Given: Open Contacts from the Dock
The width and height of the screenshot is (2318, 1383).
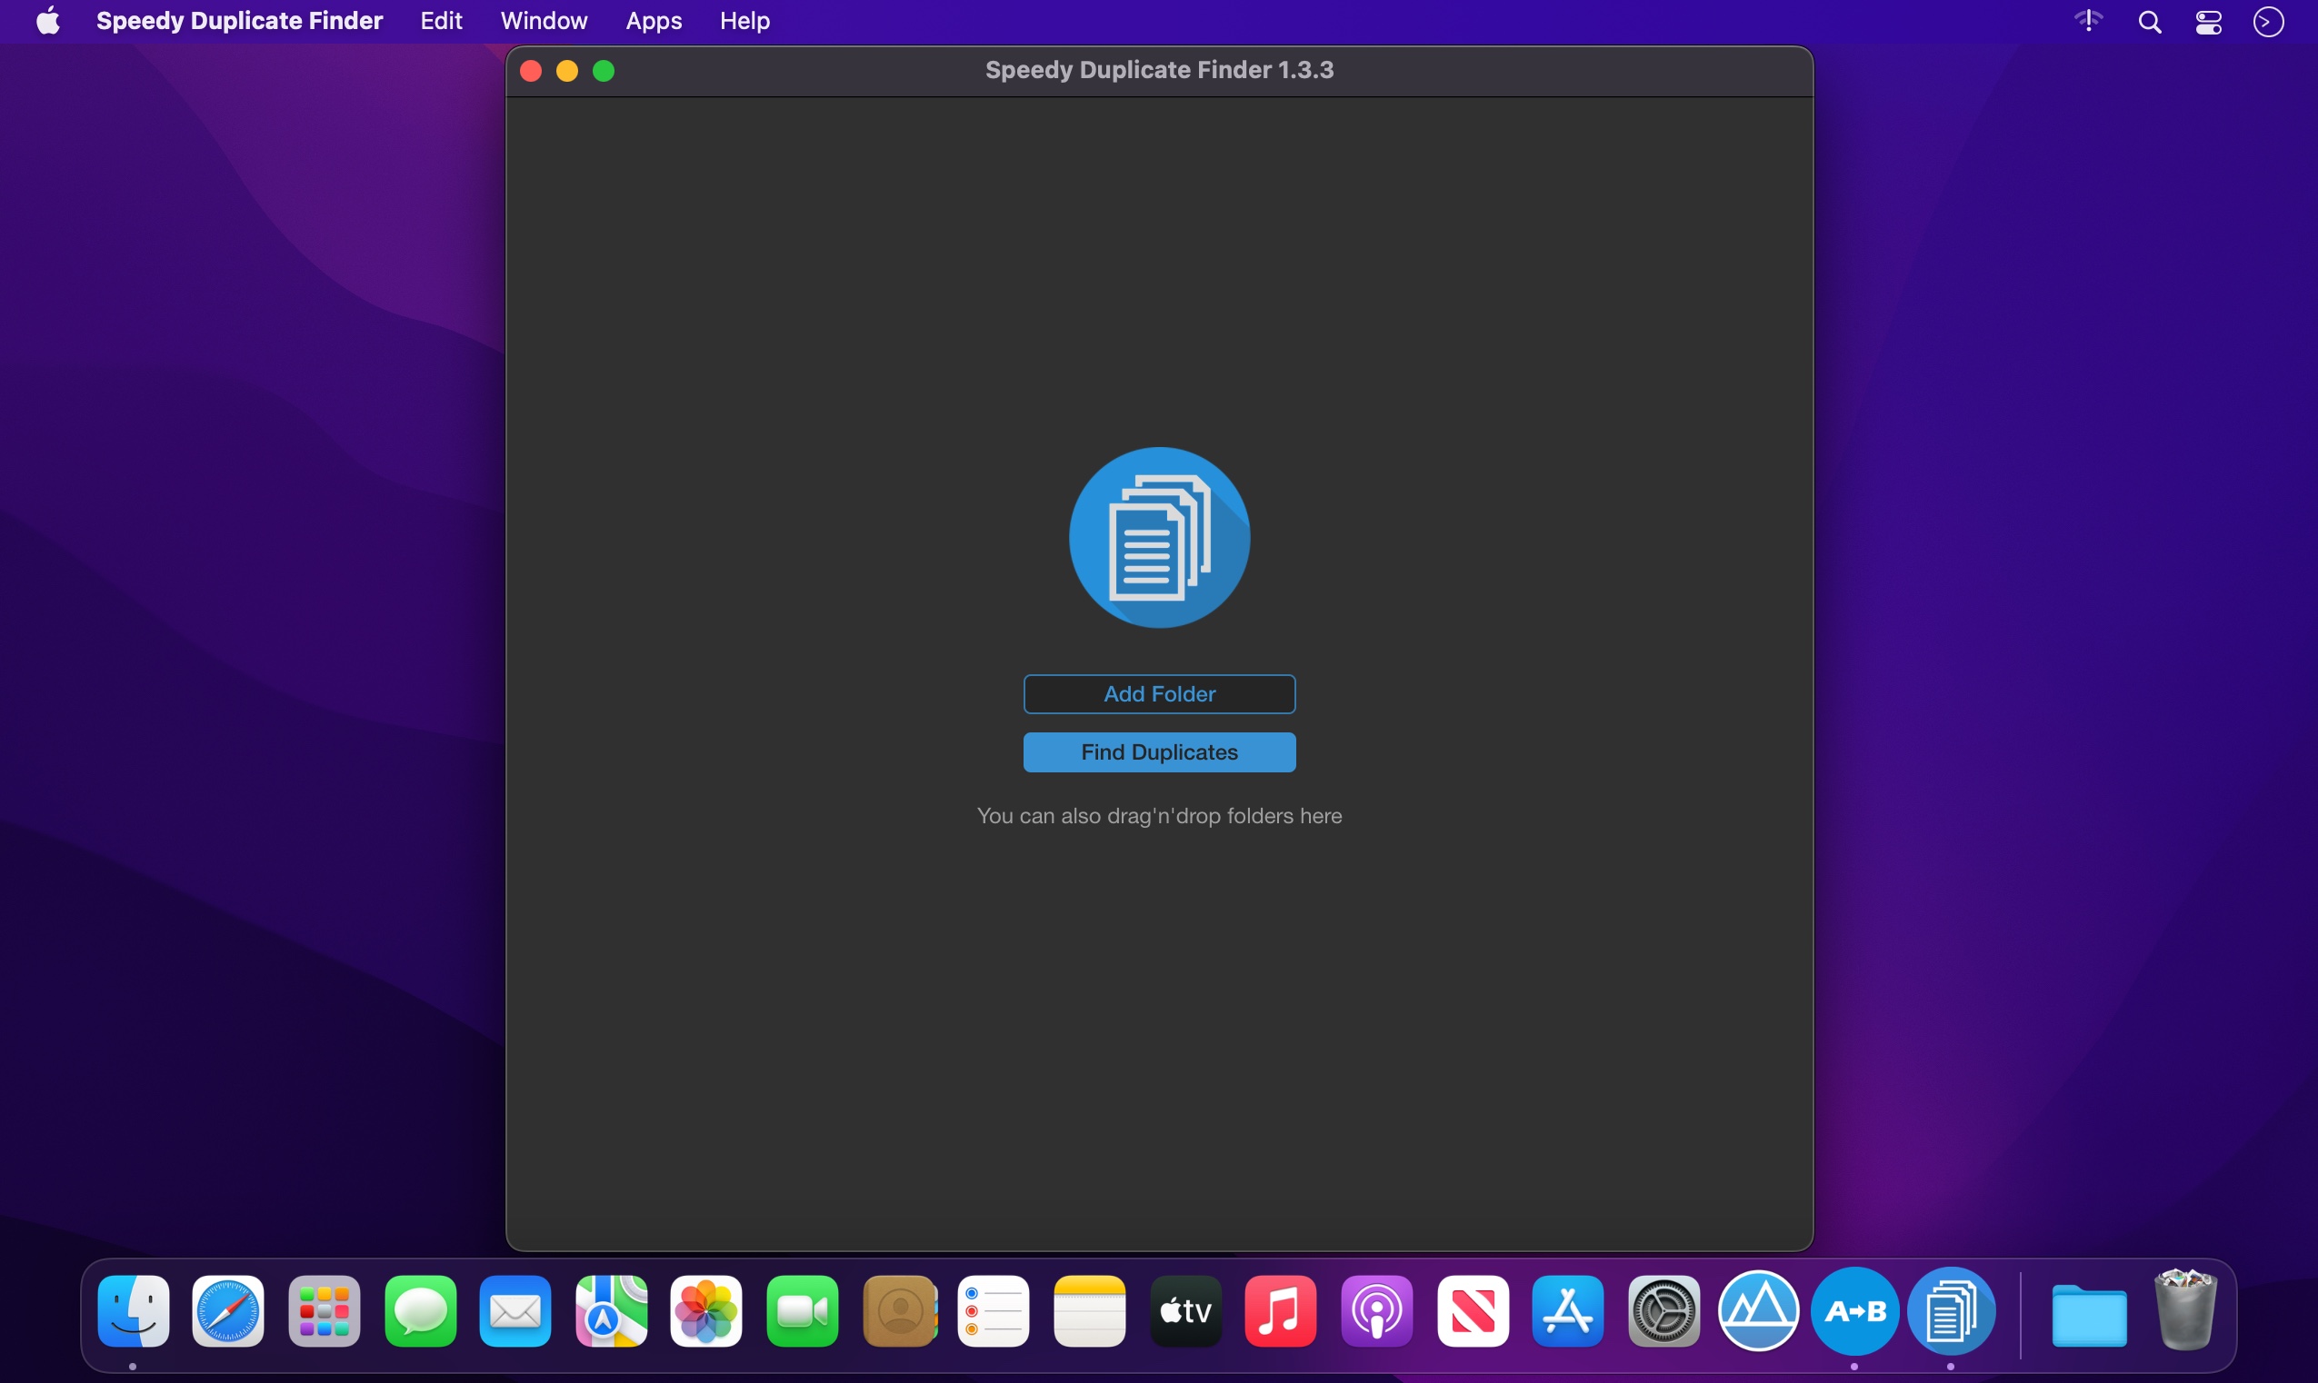Looking at the screenshot, I should (899, 1311).
